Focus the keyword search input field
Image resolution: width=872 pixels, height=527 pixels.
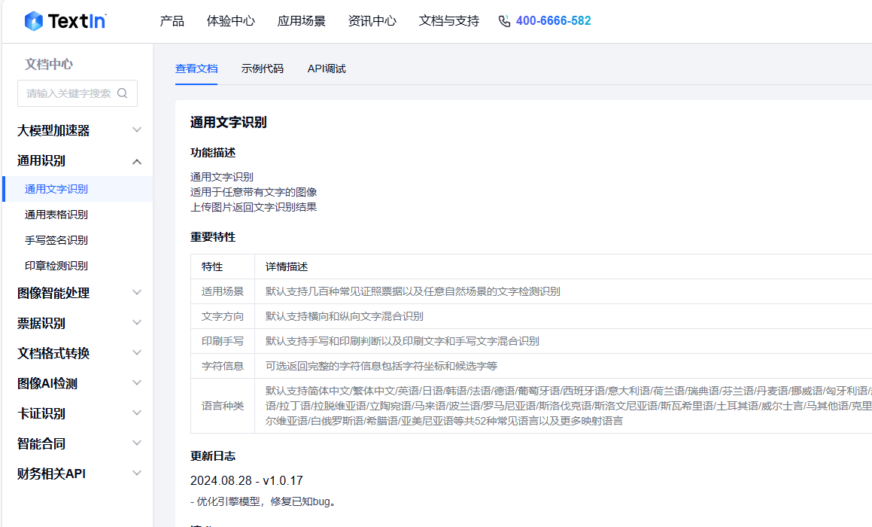pos(77,93)
